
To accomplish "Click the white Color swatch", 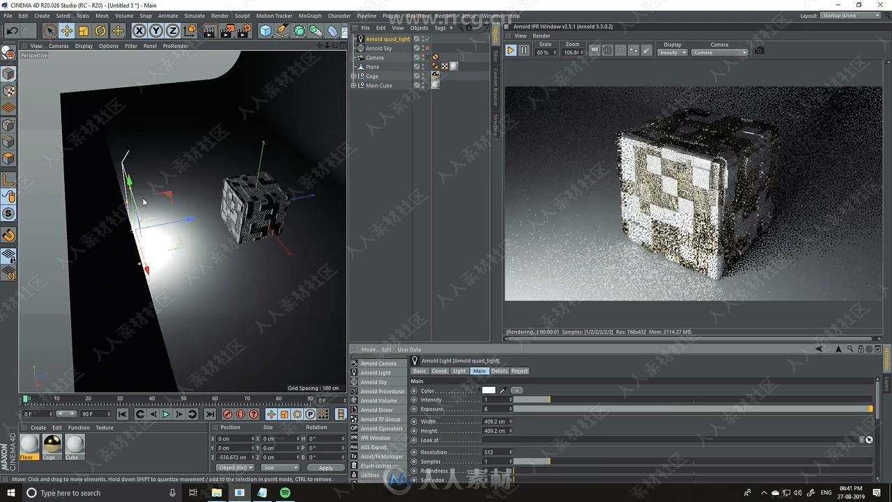I will pos(489,390).
